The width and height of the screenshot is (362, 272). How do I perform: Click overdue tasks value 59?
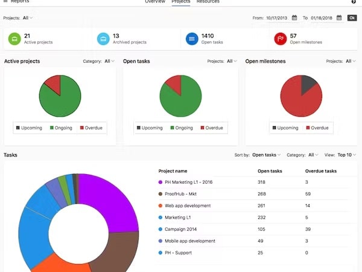(308, 194)
